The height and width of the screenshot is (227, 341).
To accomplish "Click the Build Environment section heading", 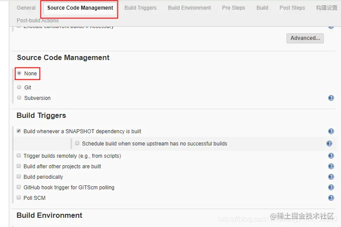I will [49, 215].
